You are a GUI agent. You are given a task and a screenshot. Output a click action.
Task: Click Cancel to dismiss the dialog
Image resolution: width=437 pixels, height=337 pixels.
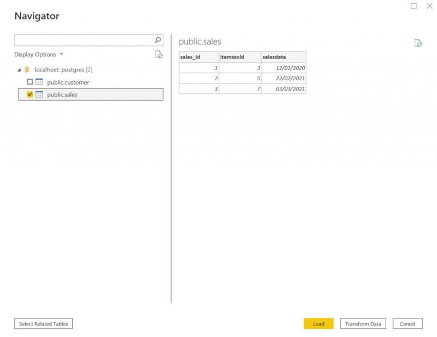[x=408, y=323]
